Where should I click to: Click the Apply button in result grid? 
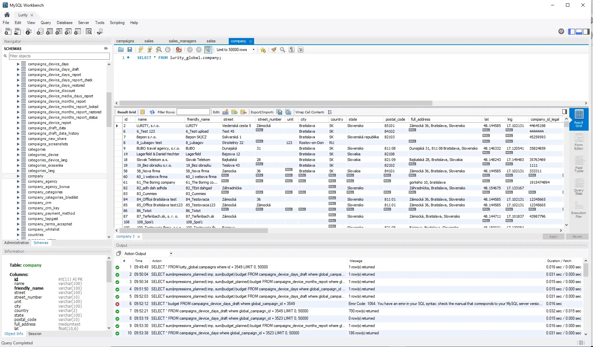pos(553,236)
